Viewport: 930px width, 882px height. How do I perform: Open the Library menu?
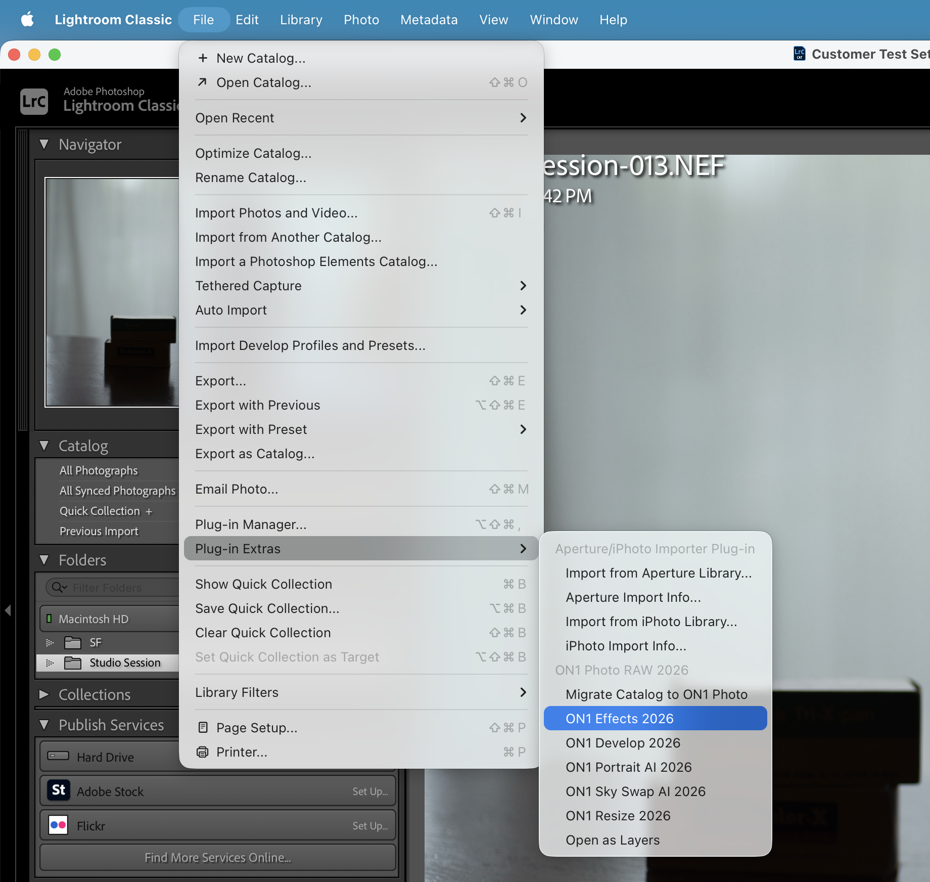coord(301,20)
